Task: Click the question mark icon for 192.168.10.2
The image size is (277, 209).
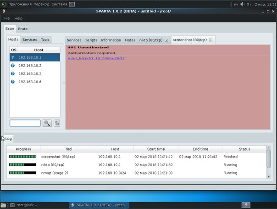Action: click(13, 65)
